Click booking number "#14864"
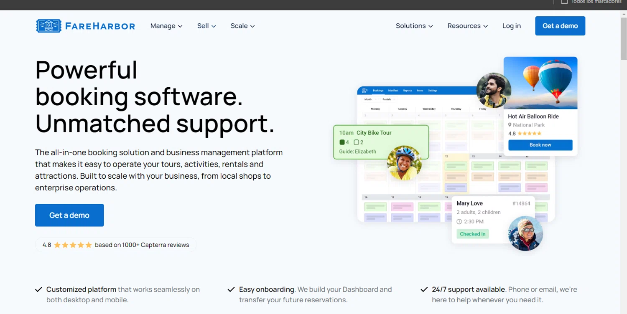The width and height of the screenshot is (627, 314). coord(521,204)
